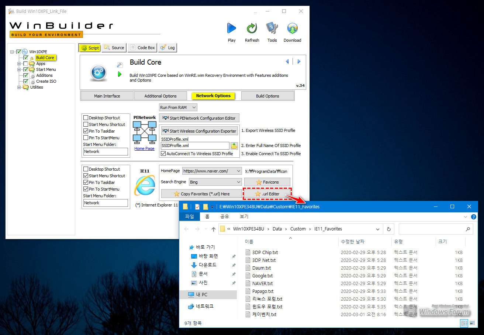Open the Explorer address bar history dropdown
Viewport: 484px width, 335px height.
(378, 229)
